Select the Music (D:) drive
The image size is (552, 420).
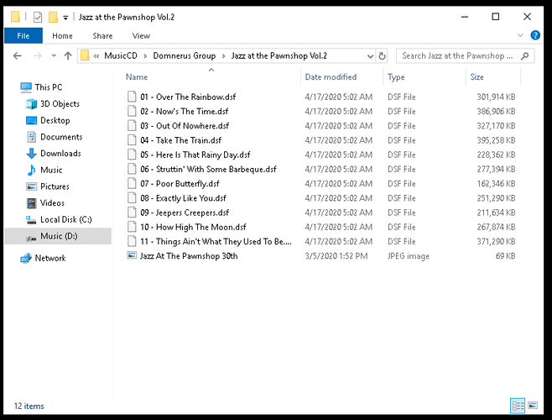pos(58,236)
